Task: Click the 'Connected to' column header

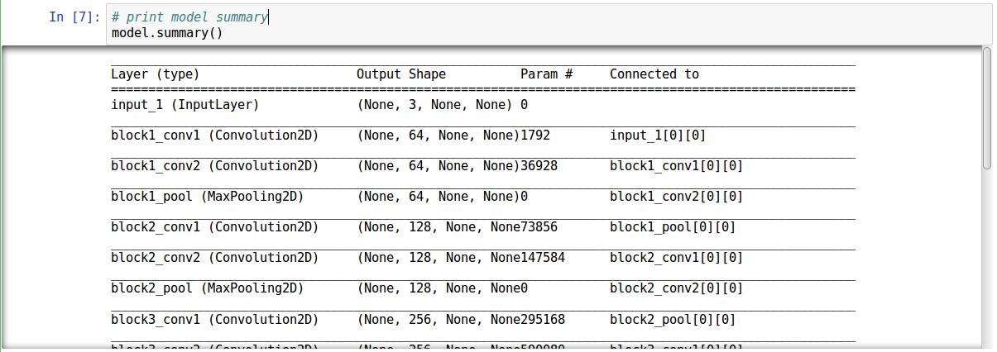Action: coord(654,74)
